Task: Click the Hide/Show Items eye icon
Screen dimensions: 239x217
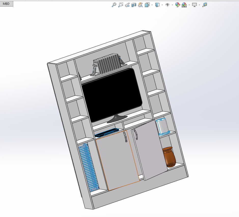Action: [x=167, y=5]
